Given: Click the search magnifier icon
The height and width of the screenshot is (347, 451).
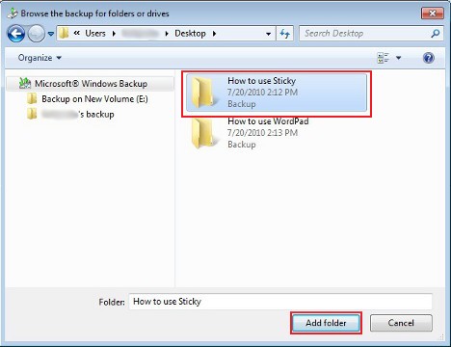Looking at the screenshot, I should pos(436,33).
